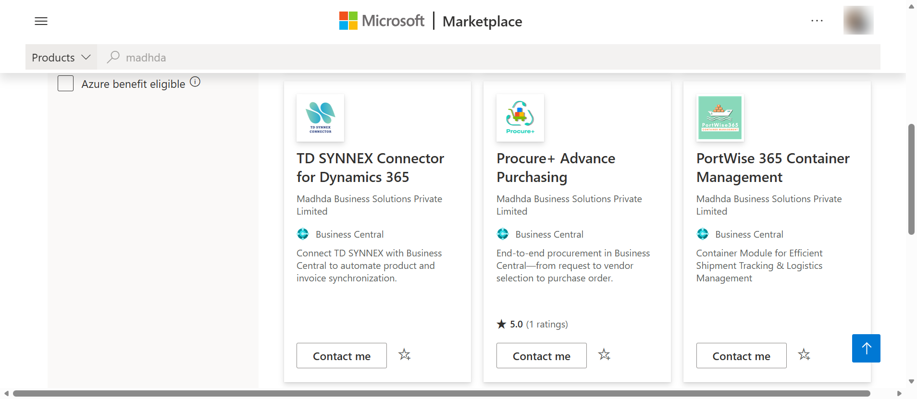The height and width of the screenshot is (399, 917).
Task: Click Business Central icon on PortWise card
Action: point(703,234)
